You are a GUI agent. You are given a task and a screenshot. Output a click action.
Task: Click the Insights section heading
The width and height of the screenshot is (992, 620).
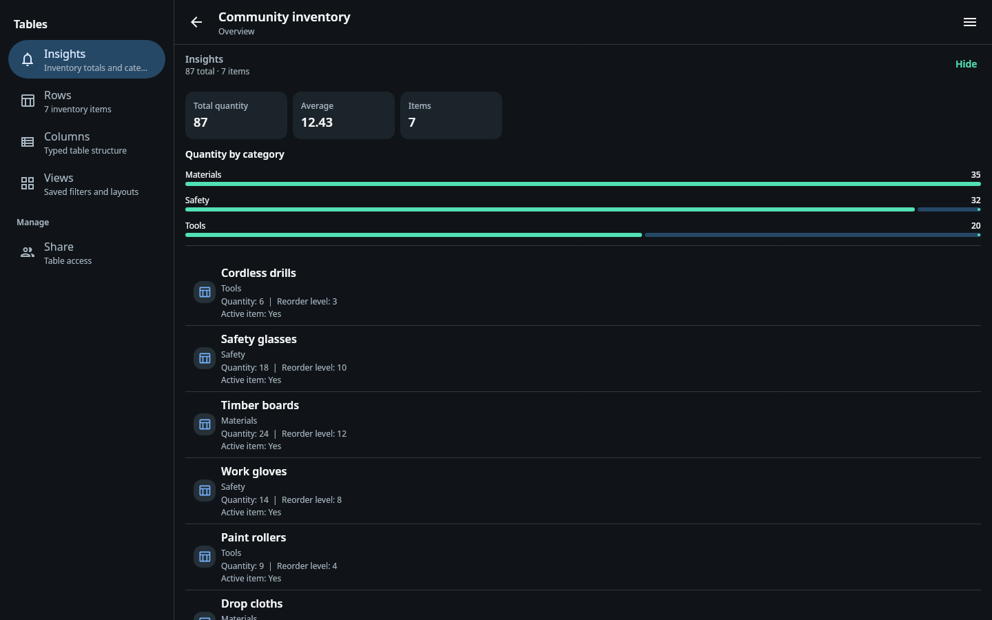pos(204,59)
